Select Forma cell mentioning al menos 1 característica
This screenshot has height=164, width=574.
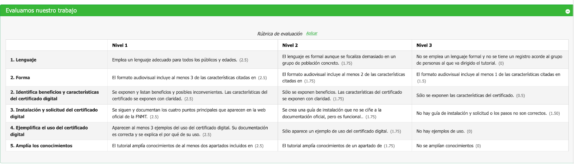[490, 78]
